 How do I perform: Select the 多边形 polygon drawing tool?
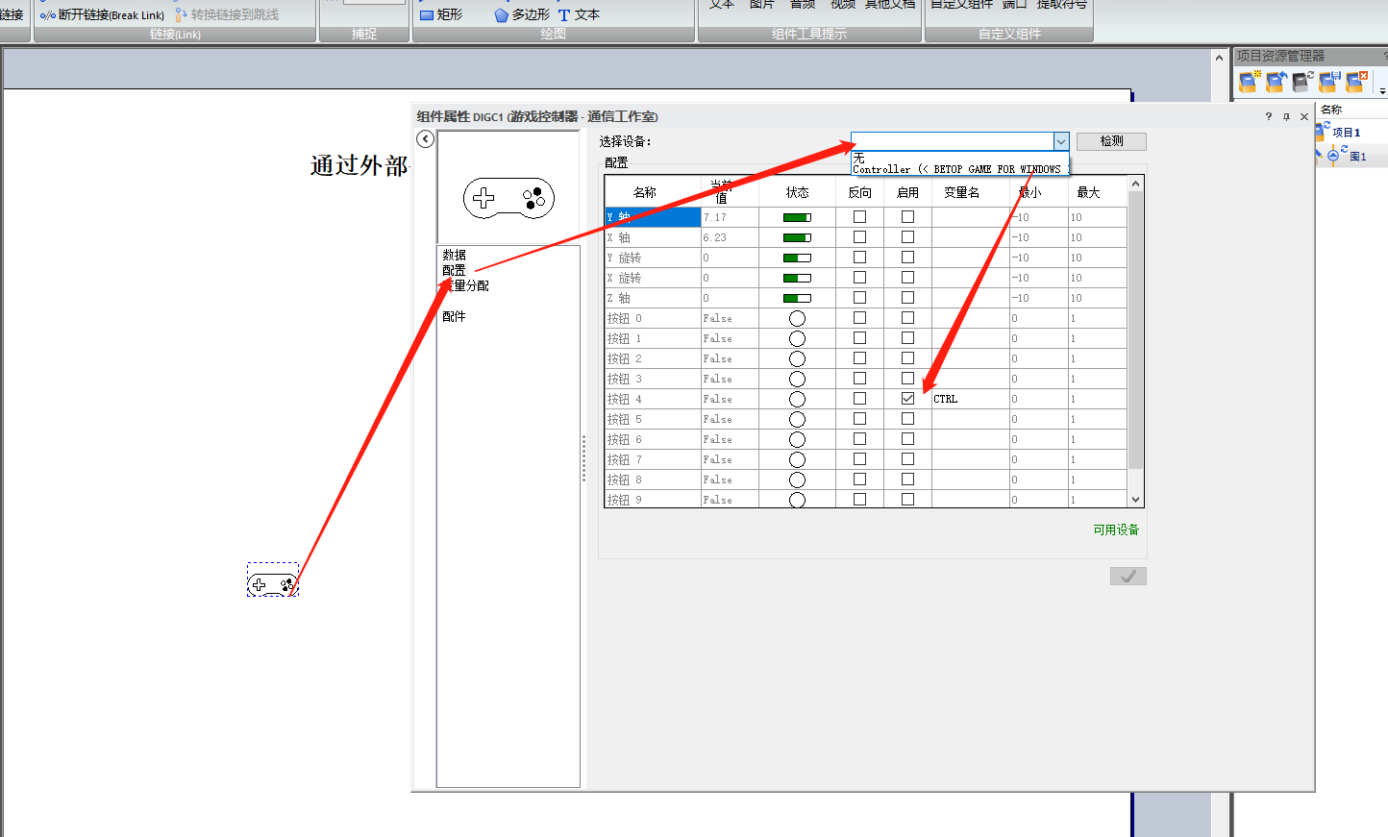pos(522,14)
